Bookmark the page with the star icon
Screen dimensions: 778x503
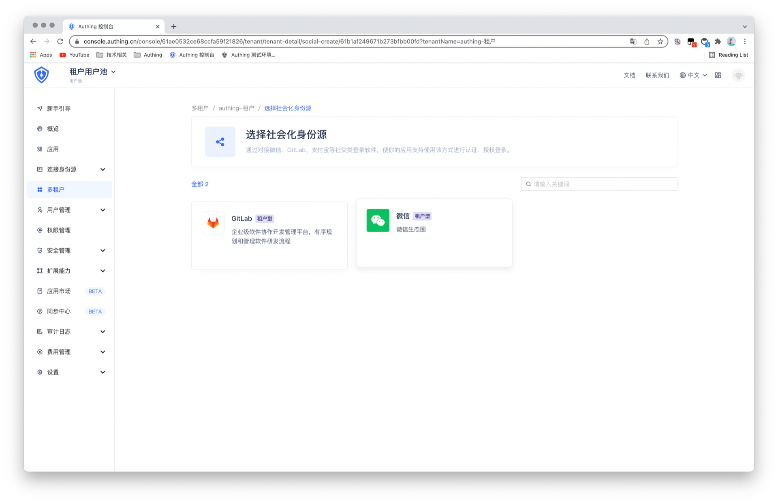click(660, 41)
